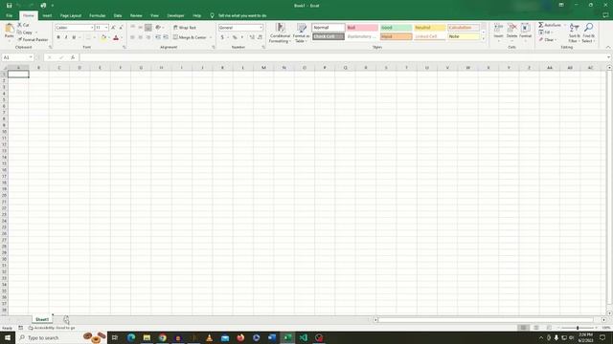Select the Format Painter tool
This screenshot has width=613, height=344.
click(x=33, y=40)
